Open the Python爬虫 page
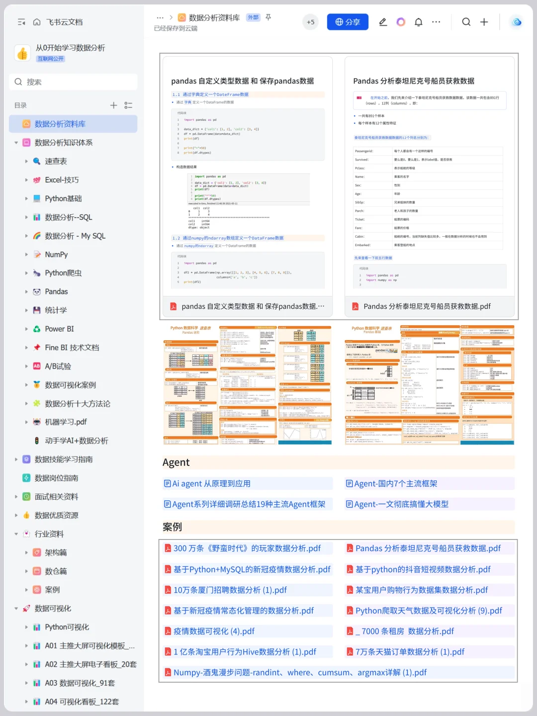Screen dimensions: 537x716 (63, 273)
